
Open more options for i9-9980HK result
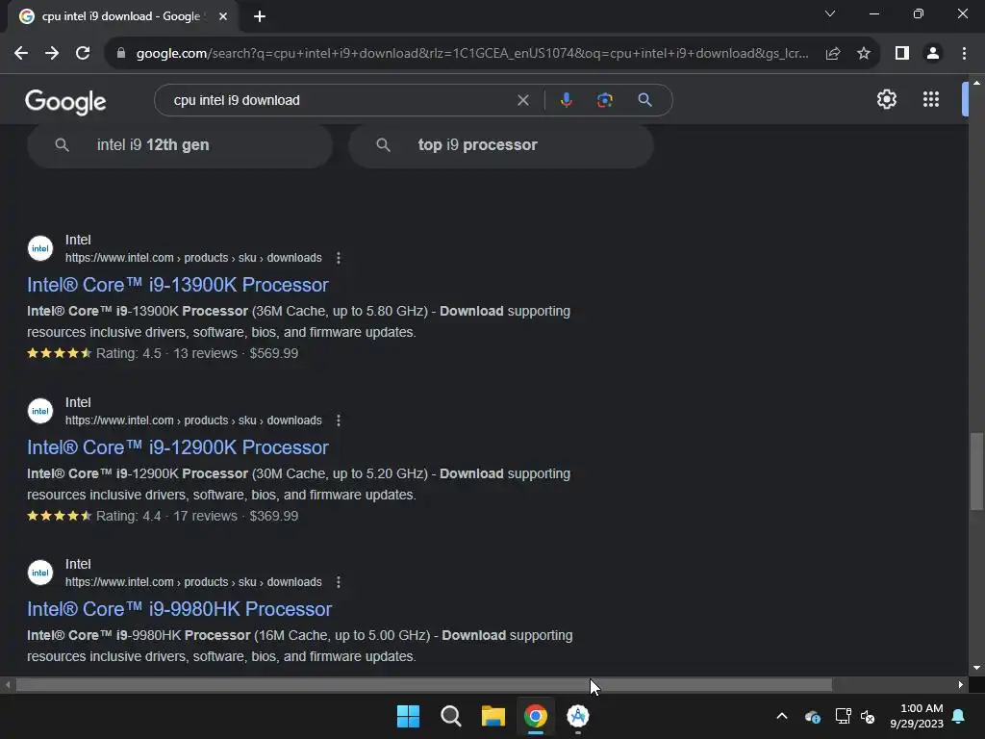tap(339, 582)
